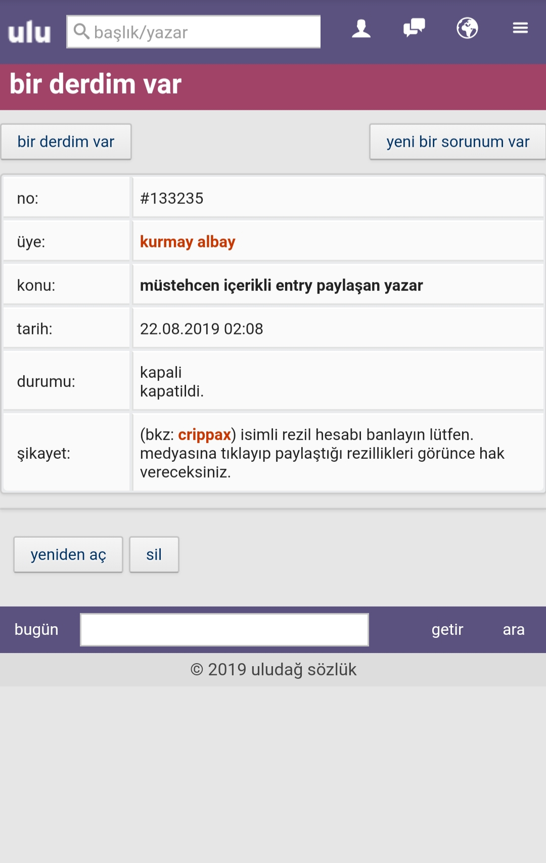This screenshot has width=546, height=863.
Task: Click the magnifier icon in search box
Action: click(x=81, y=31)
